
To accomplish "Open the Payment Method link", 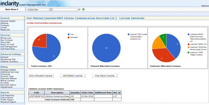I will coord(9,78).
